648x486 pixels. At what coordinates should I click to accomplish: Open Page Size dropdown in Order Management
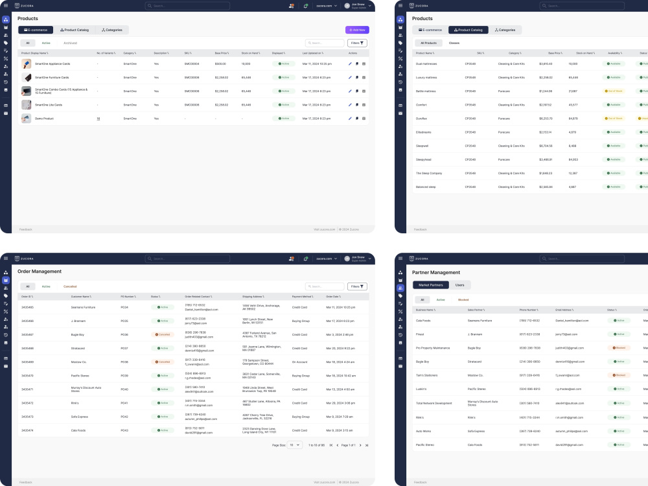[x=295, y=445]
